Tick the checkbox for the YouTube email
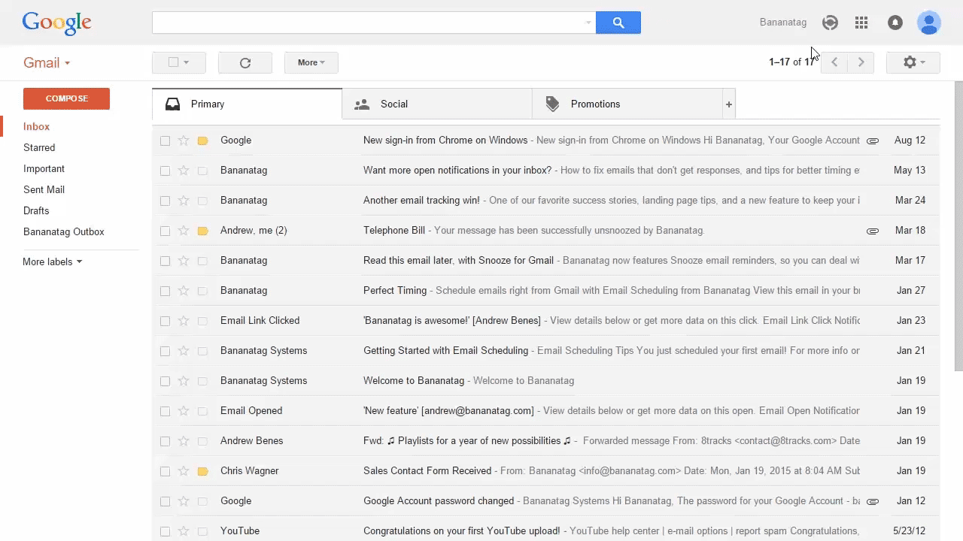The image size is (963, 541). click(165, 531)
